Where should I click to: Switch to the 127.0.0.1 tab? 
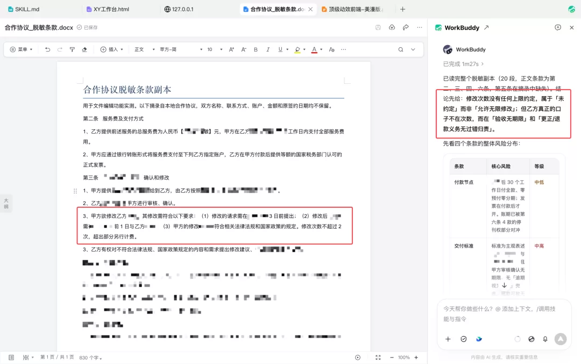coord(179,9)
